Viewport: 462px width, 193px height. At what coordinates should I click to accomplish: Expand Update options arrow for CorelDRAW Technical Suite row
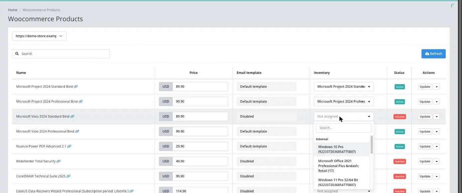437,176
